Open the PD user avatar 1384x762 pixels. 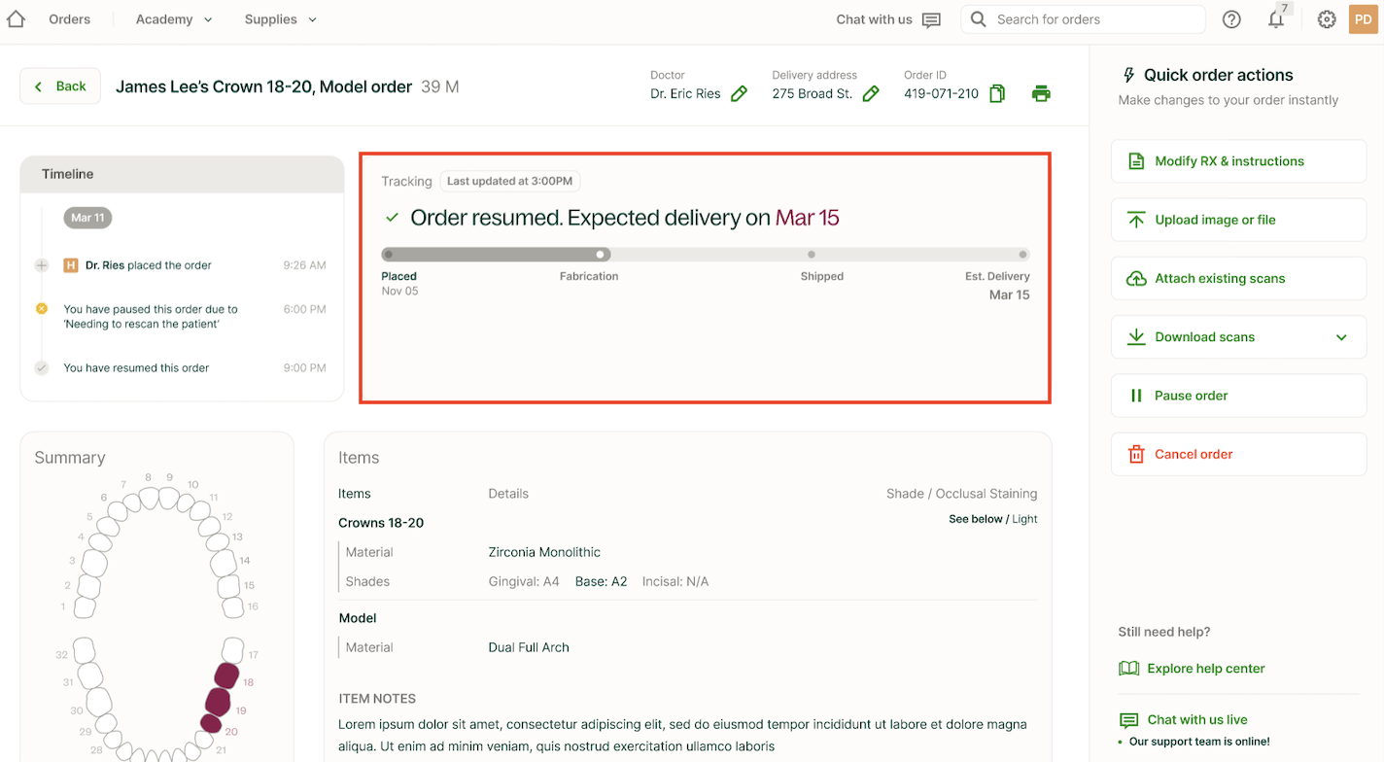coord(1363,19)
